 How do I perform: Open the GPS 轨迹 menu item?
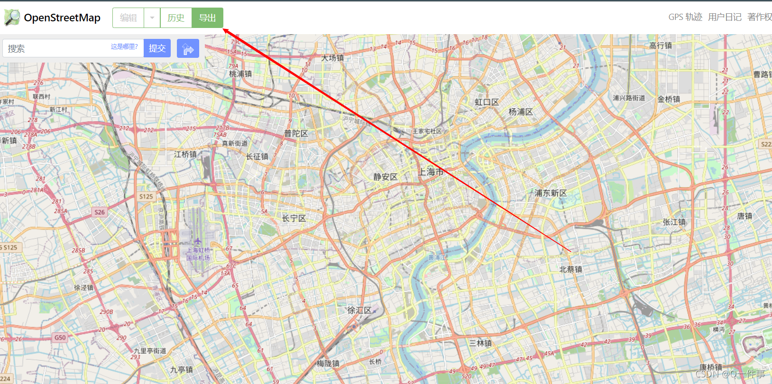click(x=685, y=17)
